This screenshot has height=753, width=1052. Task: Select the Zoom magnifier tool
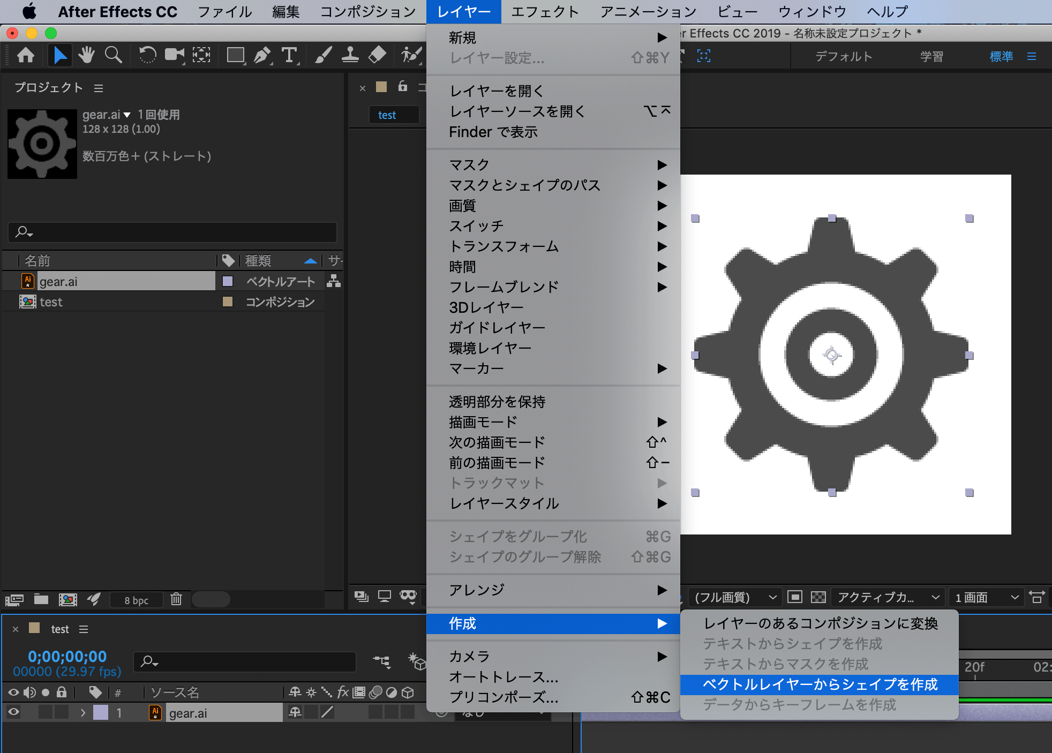tap(113, 55)
